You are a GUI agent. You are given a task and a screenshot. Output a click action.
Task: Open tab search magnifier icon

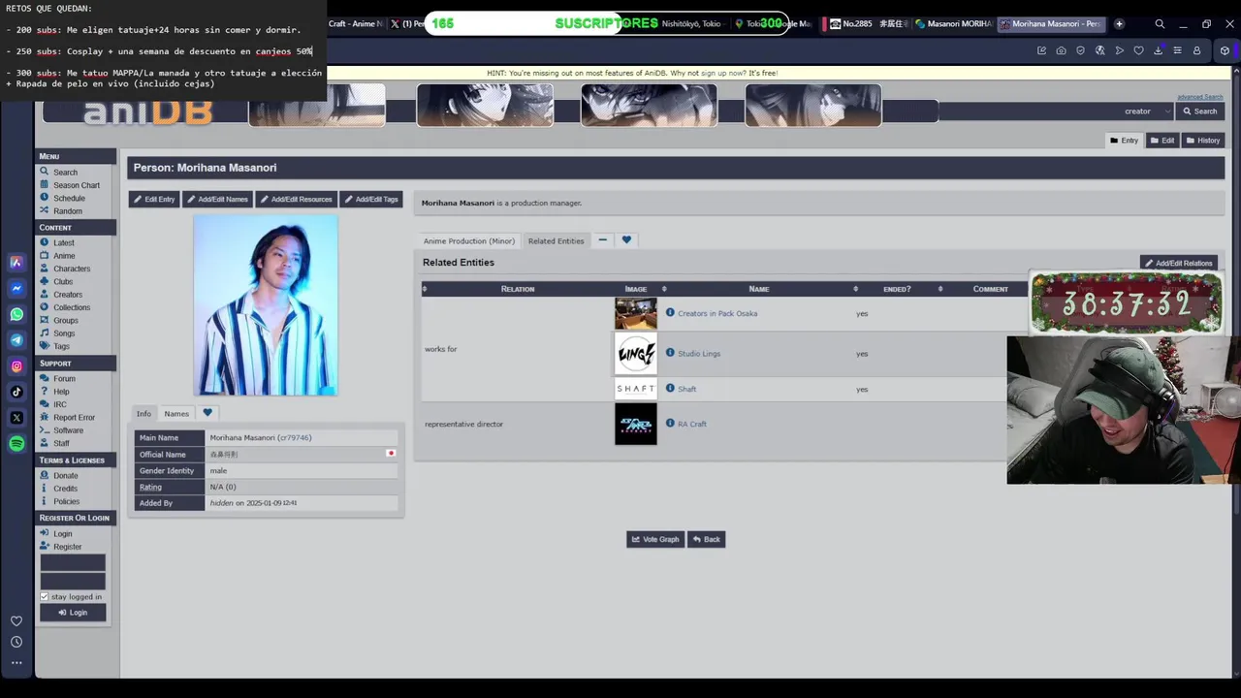pyautogui.click(x=1160, y=23)
